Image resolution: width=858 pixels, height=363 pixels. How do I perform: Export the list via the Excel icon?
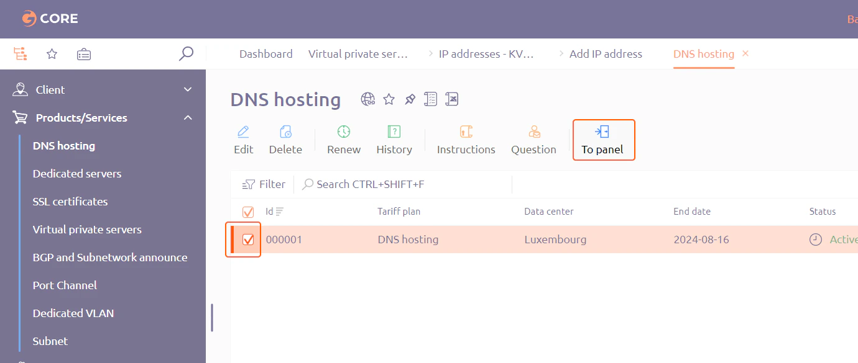[x=451, y=99]
